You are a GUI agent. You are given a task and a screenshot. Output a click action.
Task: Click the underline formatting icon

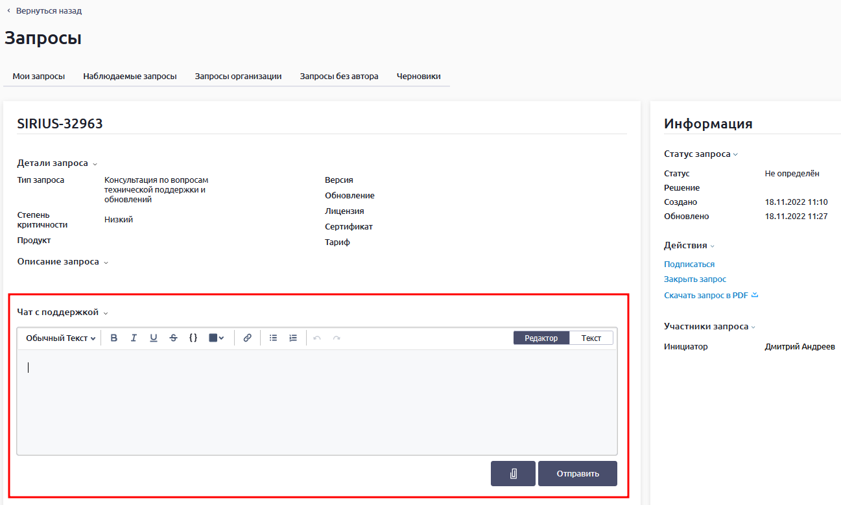[x=154, y=338]
